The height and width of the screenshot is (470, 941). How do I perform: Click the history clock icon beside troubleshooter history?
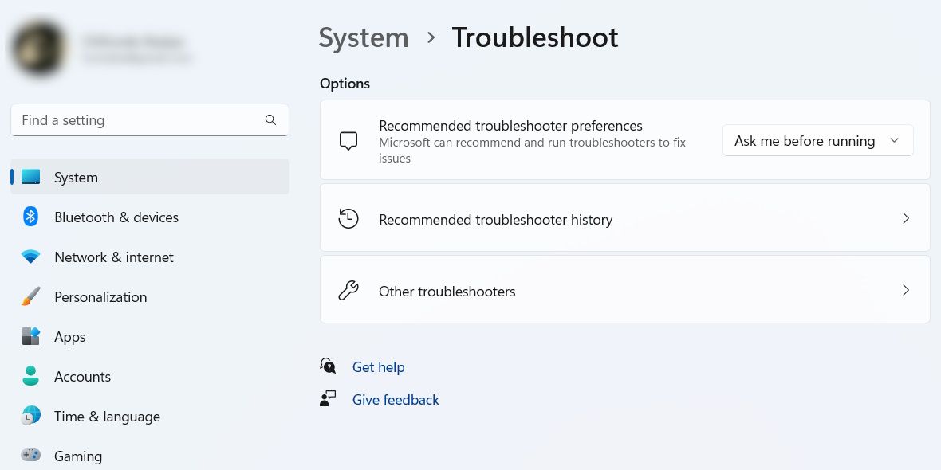pos(348,217)
